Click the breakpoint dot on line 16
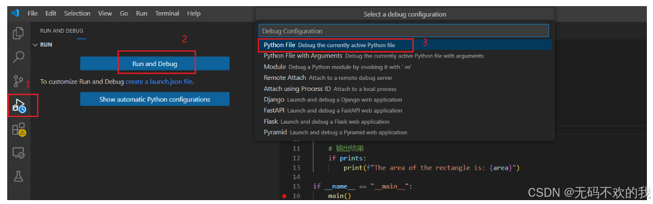The height and width of the screenshot is (204, 653). (285, 196)
